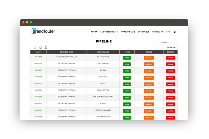Viewport: 209px width, 139px height.
Task: Select THE SMARTER MERCHANT lender cell
Action: 103,97
